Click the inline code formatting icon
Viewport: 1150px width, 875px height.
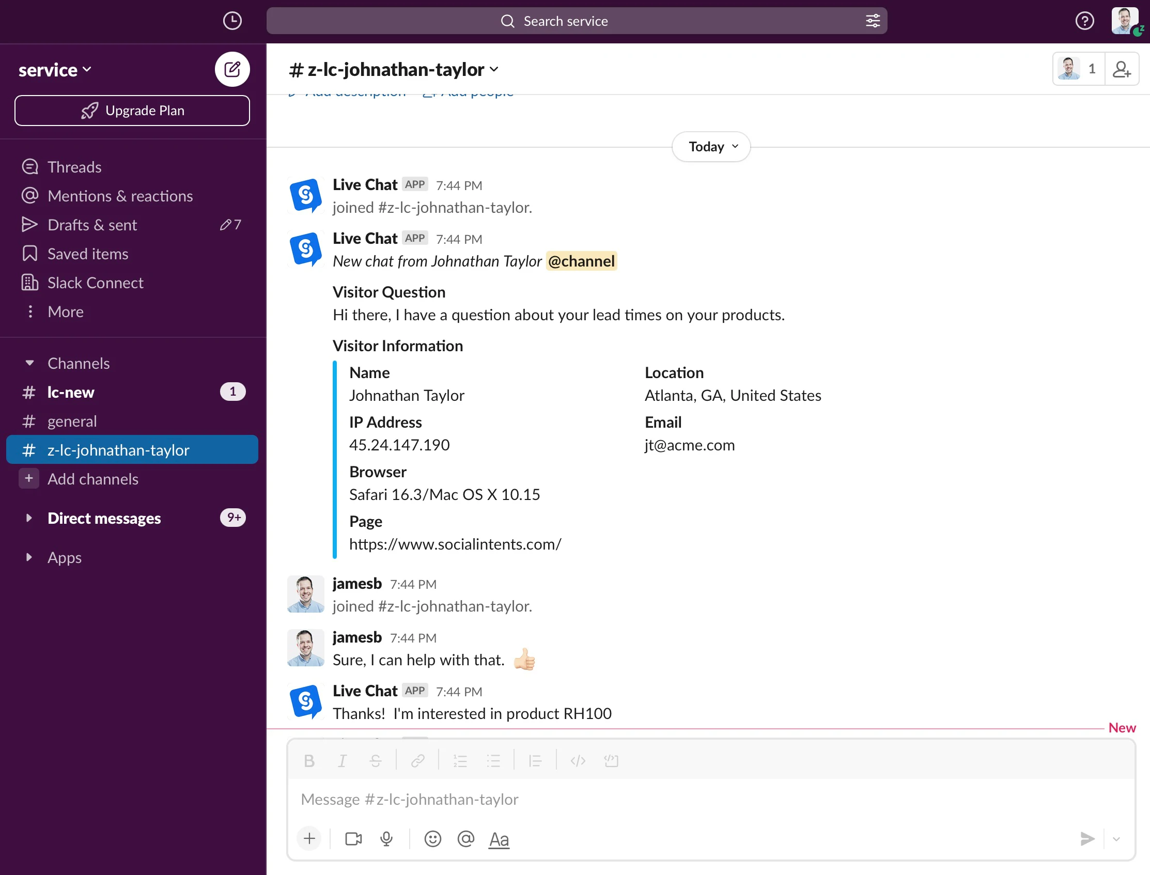[x=577, y=761]
